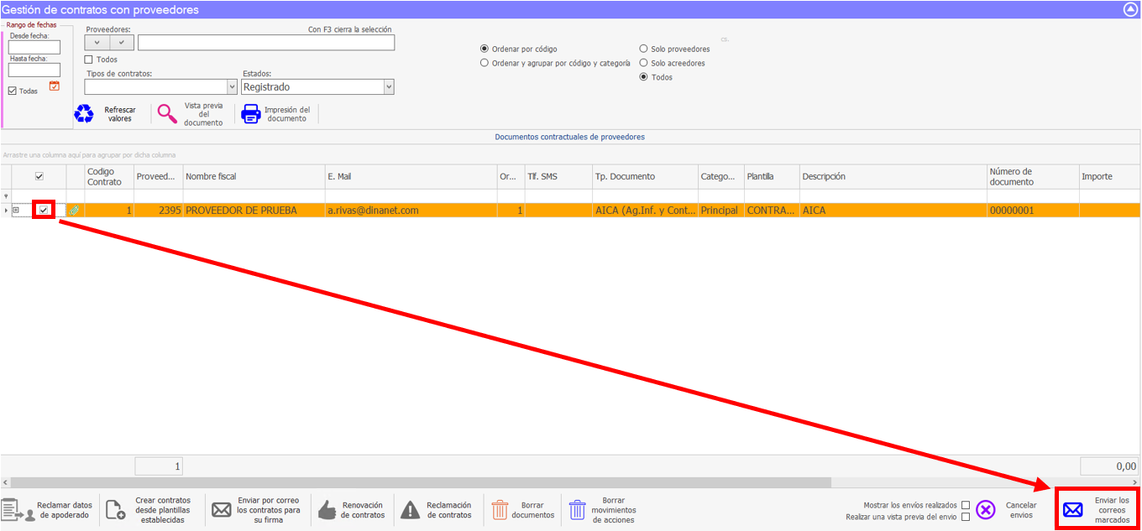Expand the PROVEEDOR DE PRUEBA row details

click(x=16, y=211)
